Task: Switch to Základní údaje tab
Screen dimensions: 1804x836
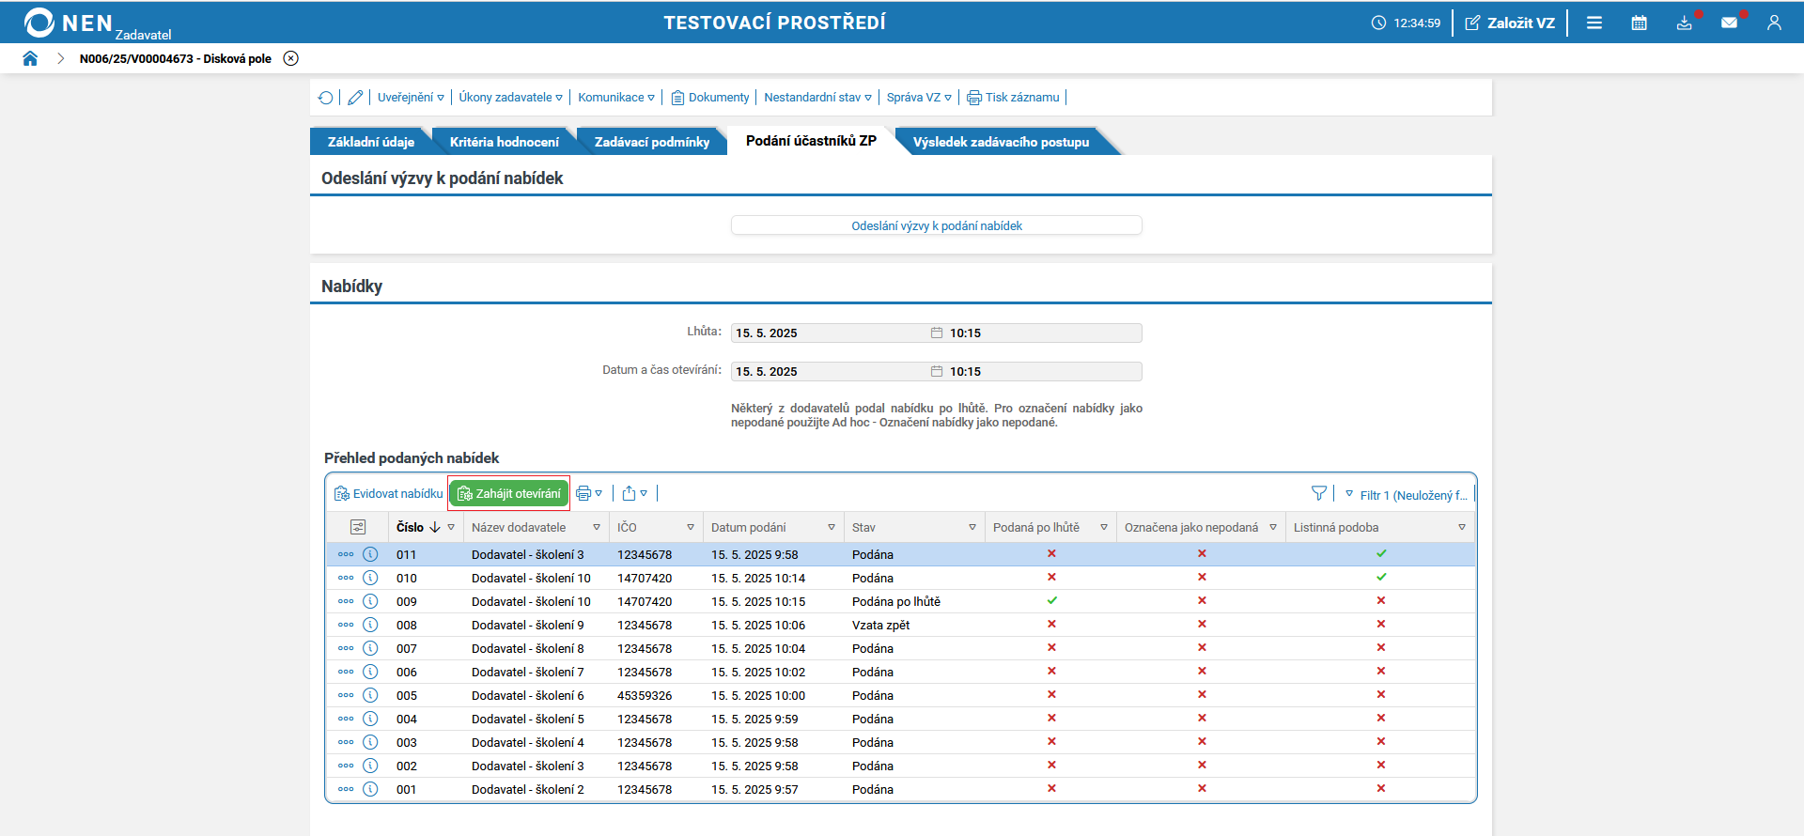Action: tap(371, 142)
